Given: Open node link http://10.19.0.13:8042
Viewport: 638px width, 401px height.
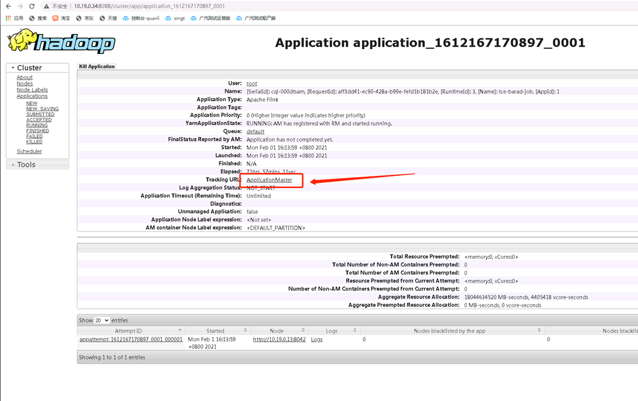Looking at the screenshot, I should click(x=279, y=339).
